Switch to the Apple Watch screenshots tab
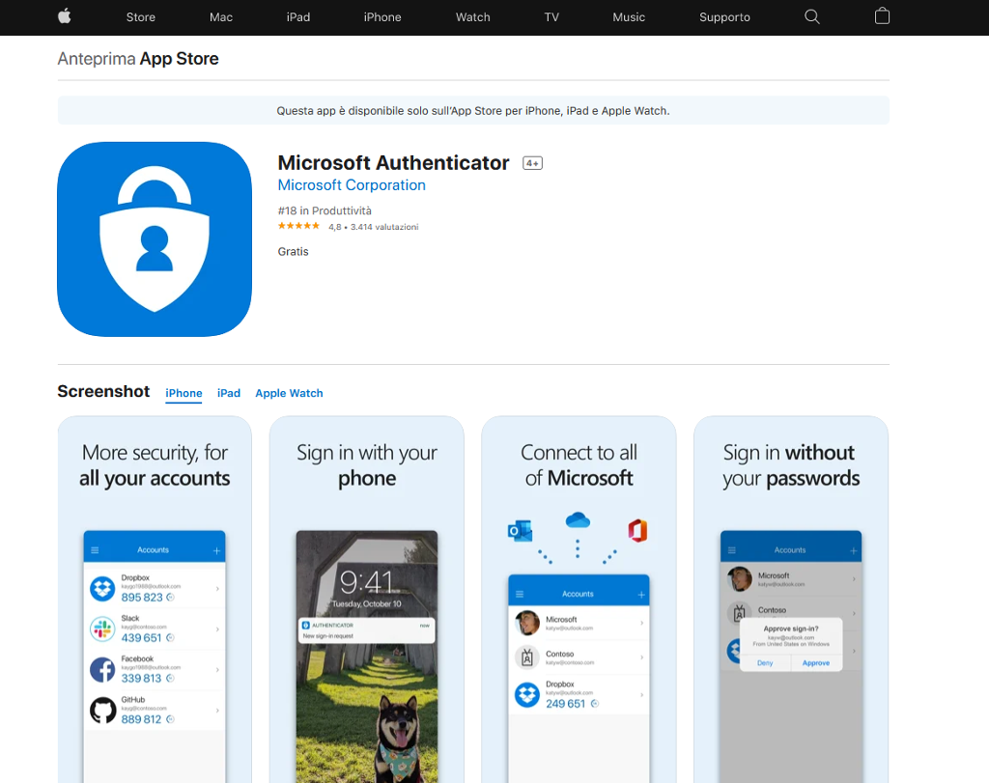Image resolution: width=989 pixels, height=783 pixels. click(x=289, y=393)
